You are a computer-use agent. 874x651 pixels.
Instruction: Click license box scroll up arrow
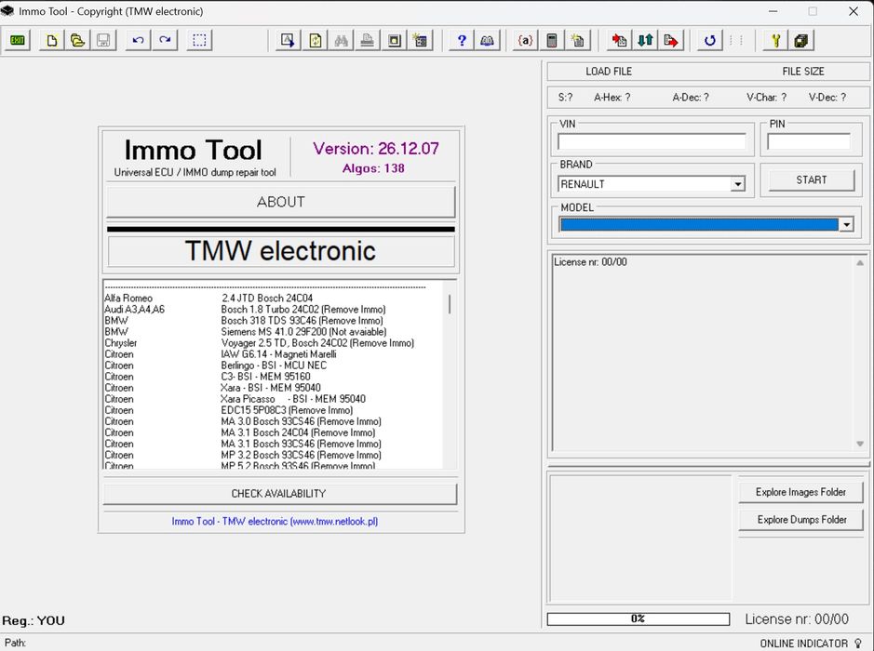click(x=859, y=263)
